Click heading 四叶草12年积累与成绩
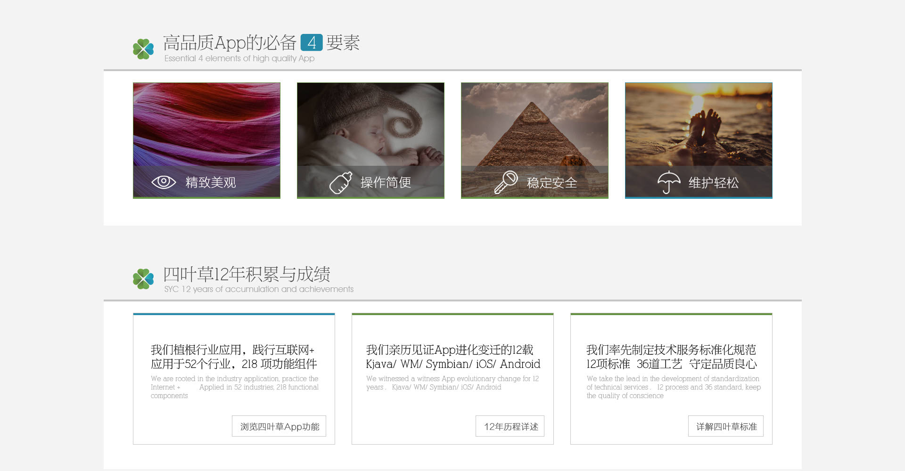This screenshot has height=471, width=905. coord(247,274)
